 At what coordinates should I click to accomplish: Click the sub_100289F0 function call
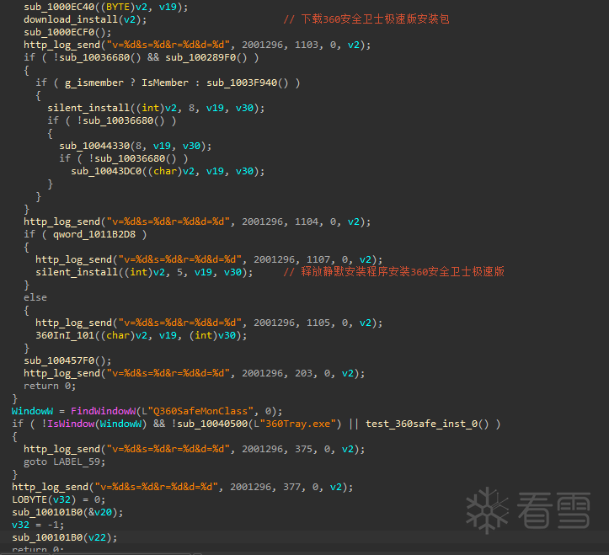[206, 57]
